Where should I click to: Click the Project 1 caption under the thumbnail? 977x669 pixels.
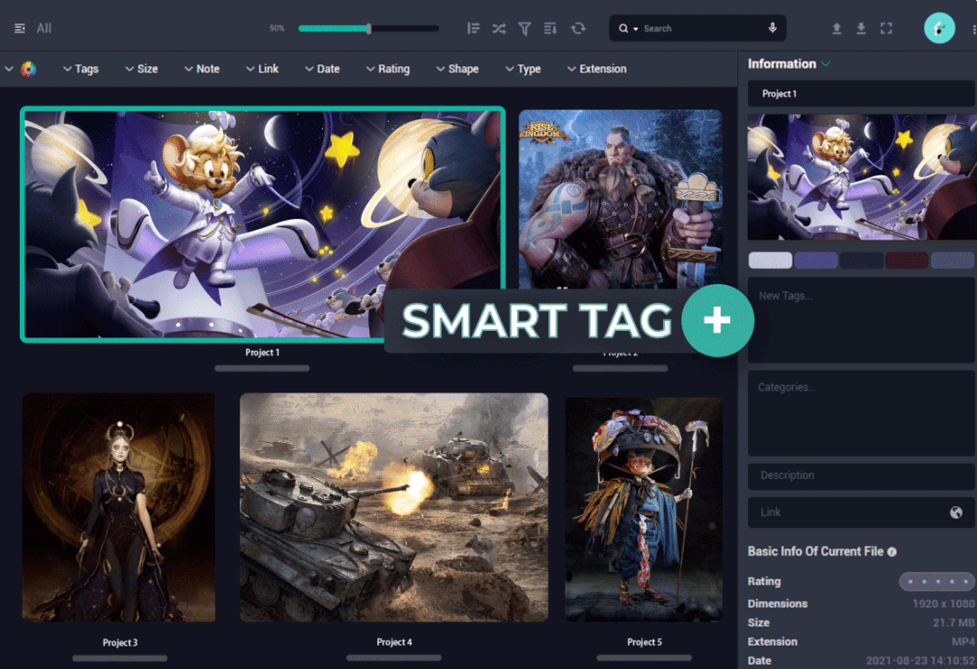(x=262, y=353)
